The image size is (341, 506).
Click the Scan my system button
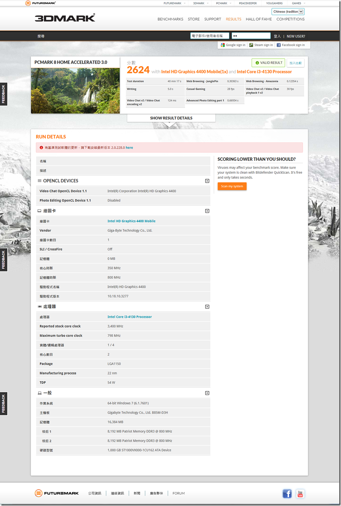(x=232, y=186)
